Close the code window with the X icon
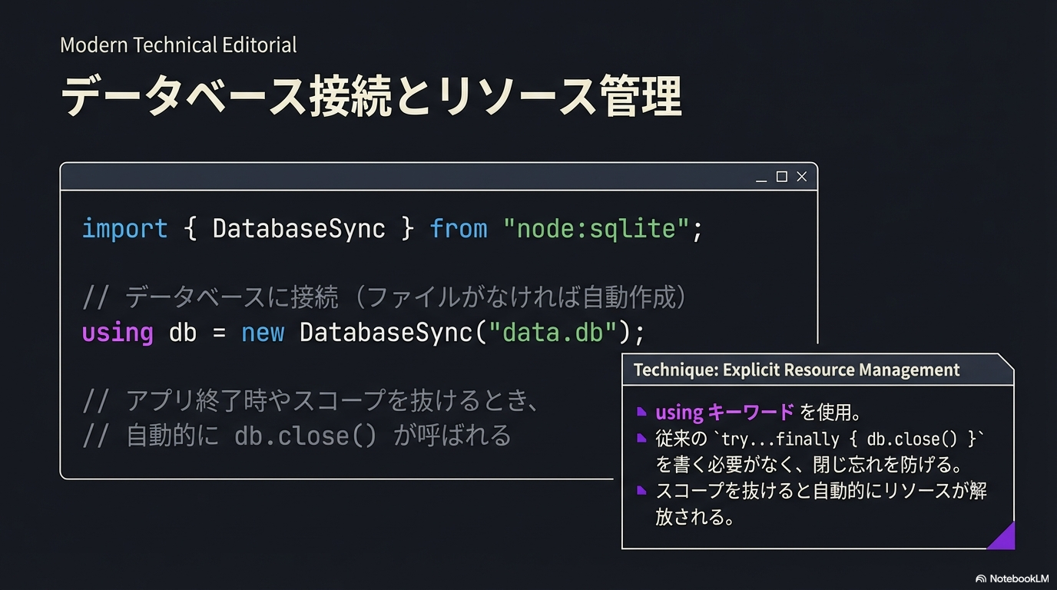Screen dimensions: 1057x590 (x=802, y=177)
